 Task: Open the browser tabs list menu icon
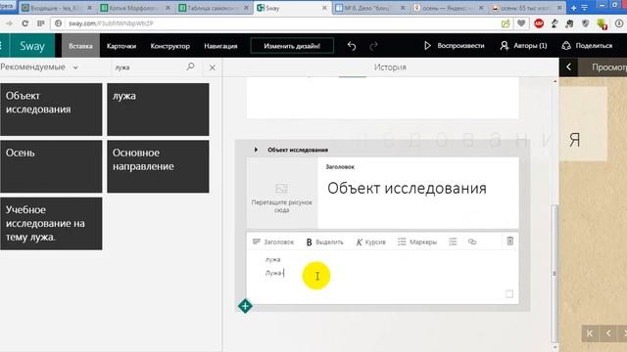pos(584,8)
